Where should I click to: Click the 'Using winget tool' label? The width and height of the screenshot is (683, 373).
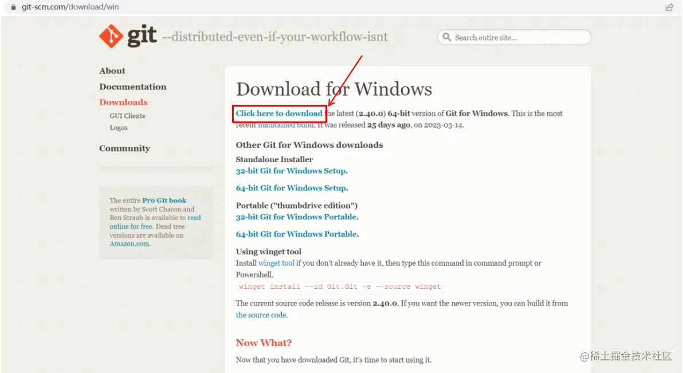(268, 252)
